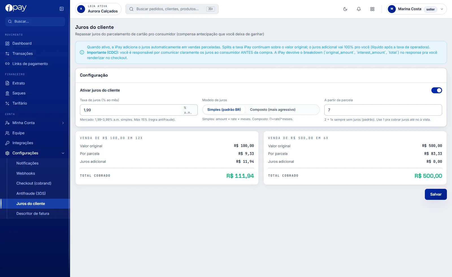Focus the Taxa de juros input field
The width and height of the screenshot is (452, 277).
click(x=139, y=110)
